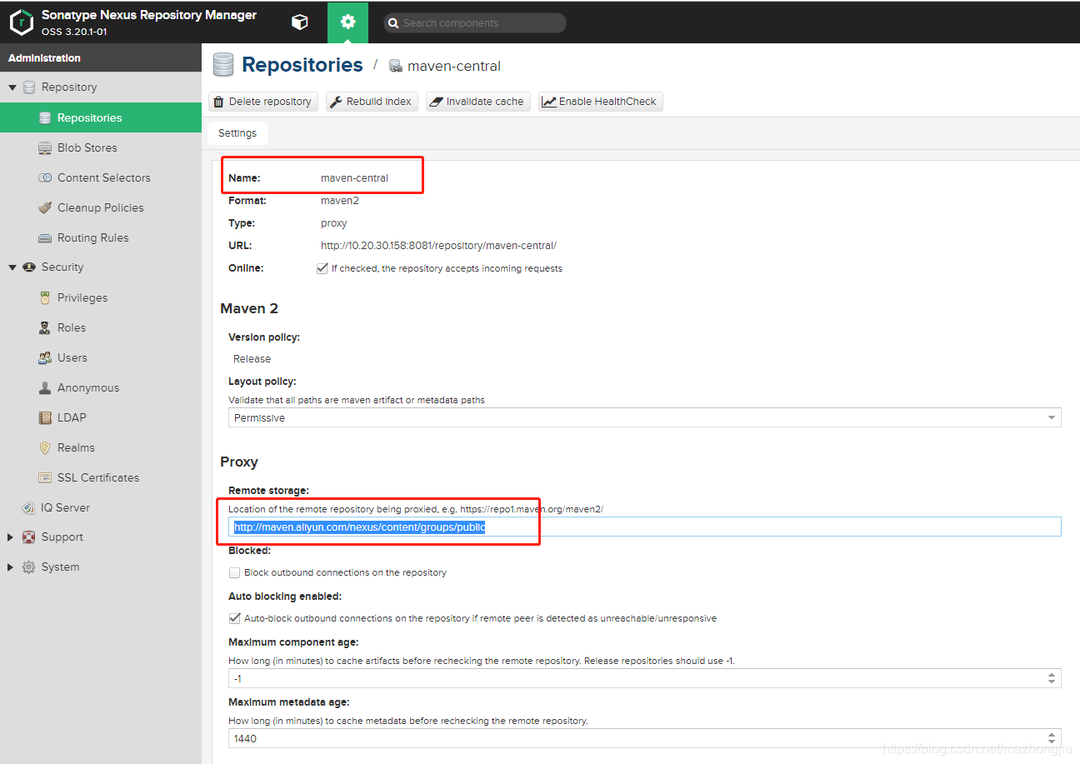Click the Repositories breadcrumb title
This screenshot has height=764, width=1080.
pyautogui.click(x=302, y=65)
